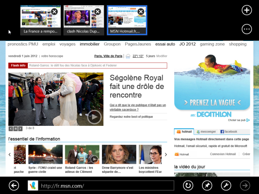Play the Ségolène Royal video
259x194 pixels.
pyautogui.click(x=94, y=116)
